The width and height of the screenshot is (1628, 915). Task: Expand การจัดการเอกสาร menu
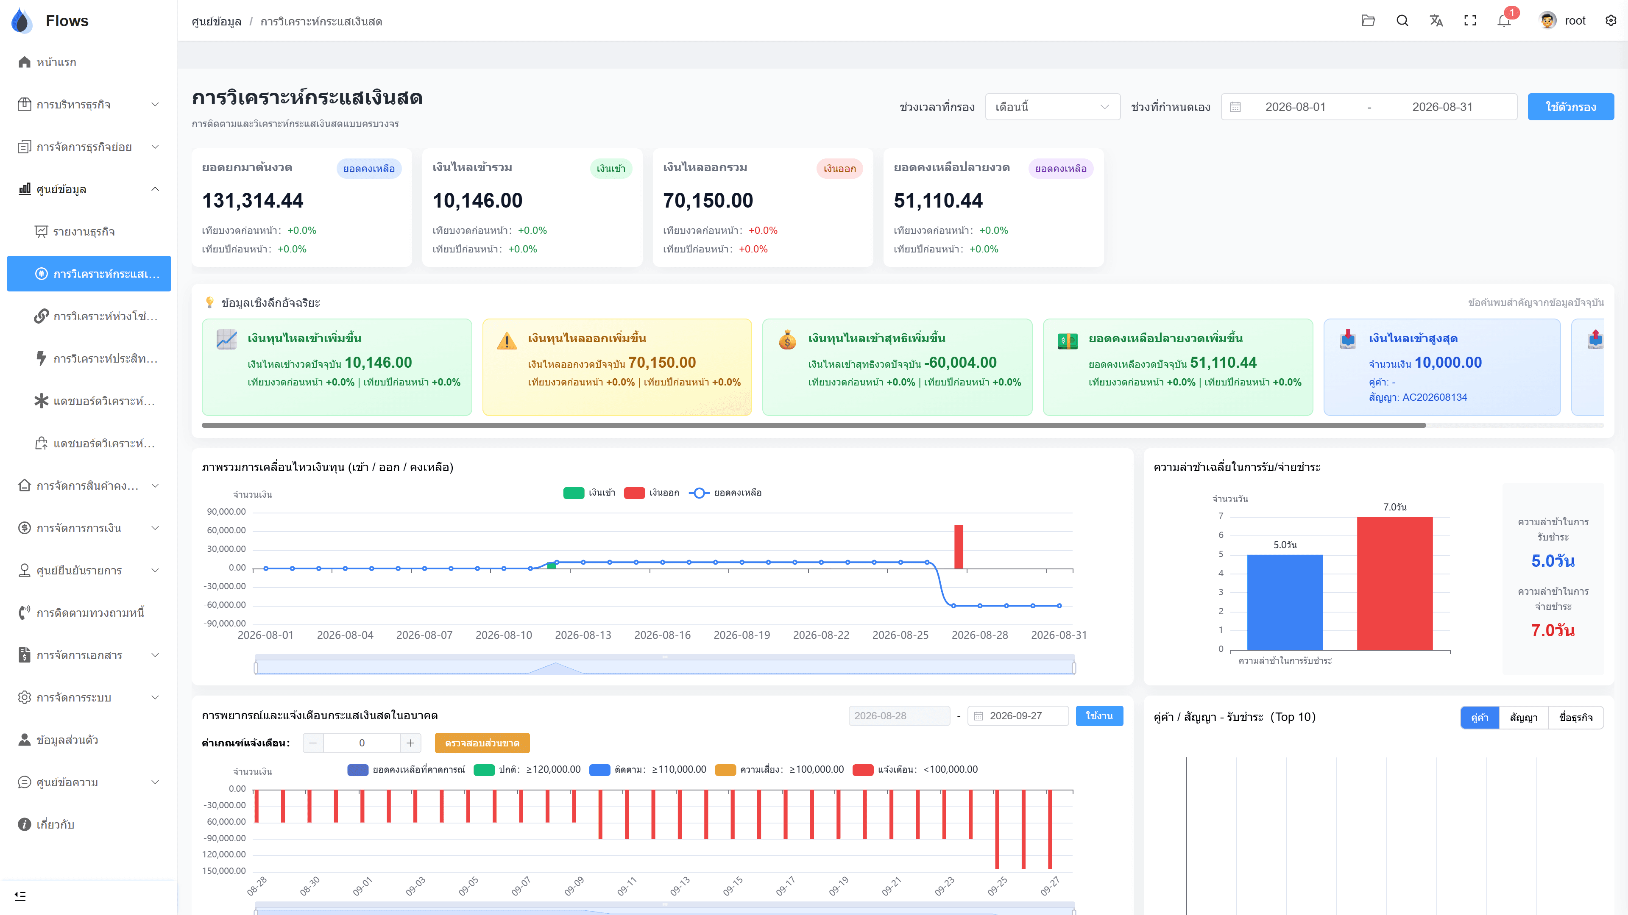89,655
